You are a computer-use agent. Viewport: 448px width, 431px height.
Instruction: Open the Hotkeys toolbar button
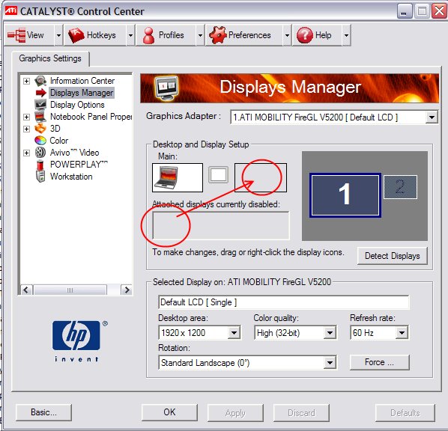[95, 35]
